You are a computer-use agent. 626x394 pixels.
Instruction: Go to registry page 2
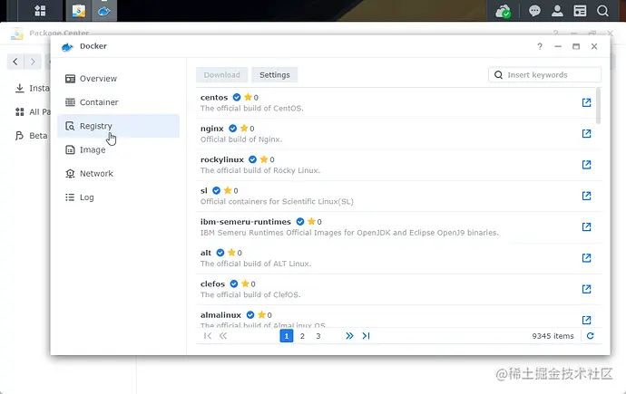(302, 336)
